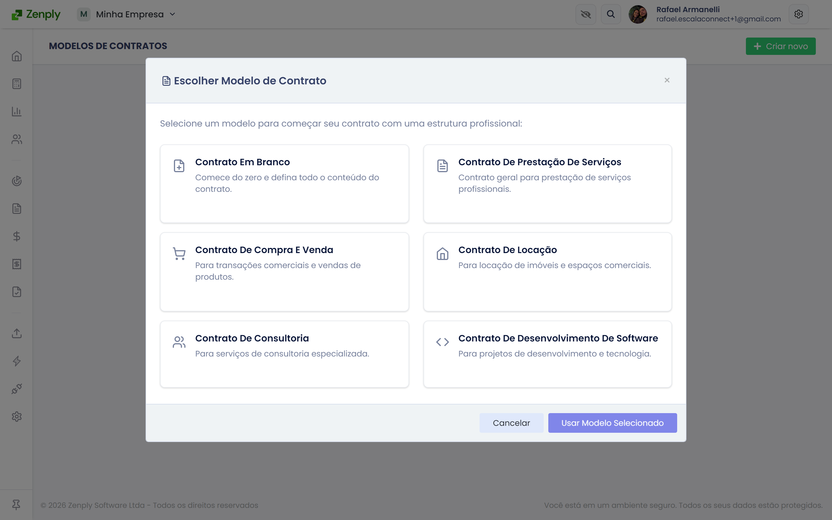Open the bar chart reports sidebar icon
The image size is (832, 520).
click(x=16, y=112)
